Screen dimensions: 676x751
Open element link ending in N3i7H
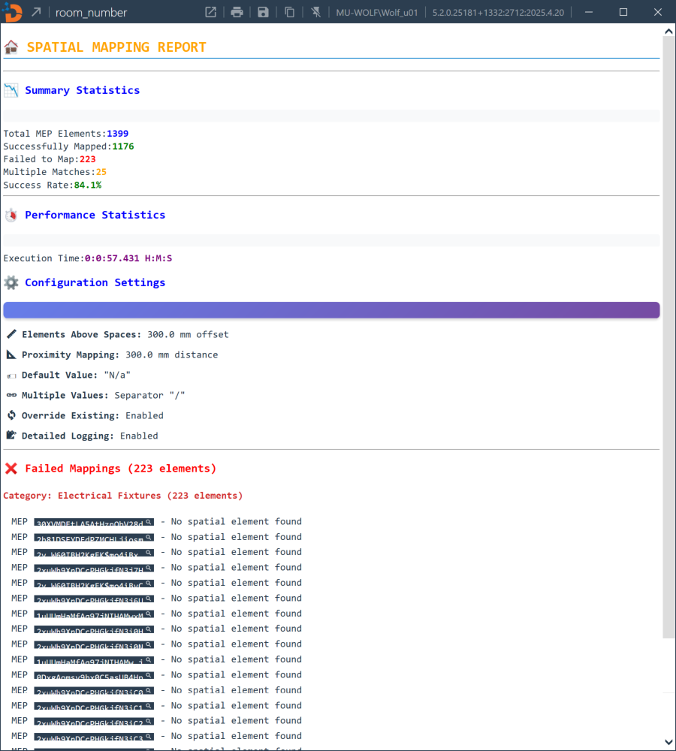coord(89,569)
